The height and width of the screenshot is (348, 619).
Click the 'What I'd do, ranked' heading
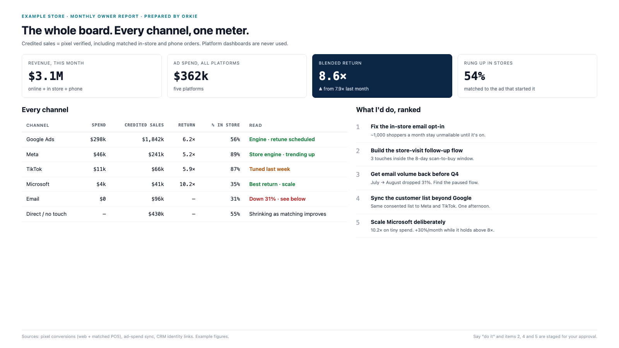388,110
